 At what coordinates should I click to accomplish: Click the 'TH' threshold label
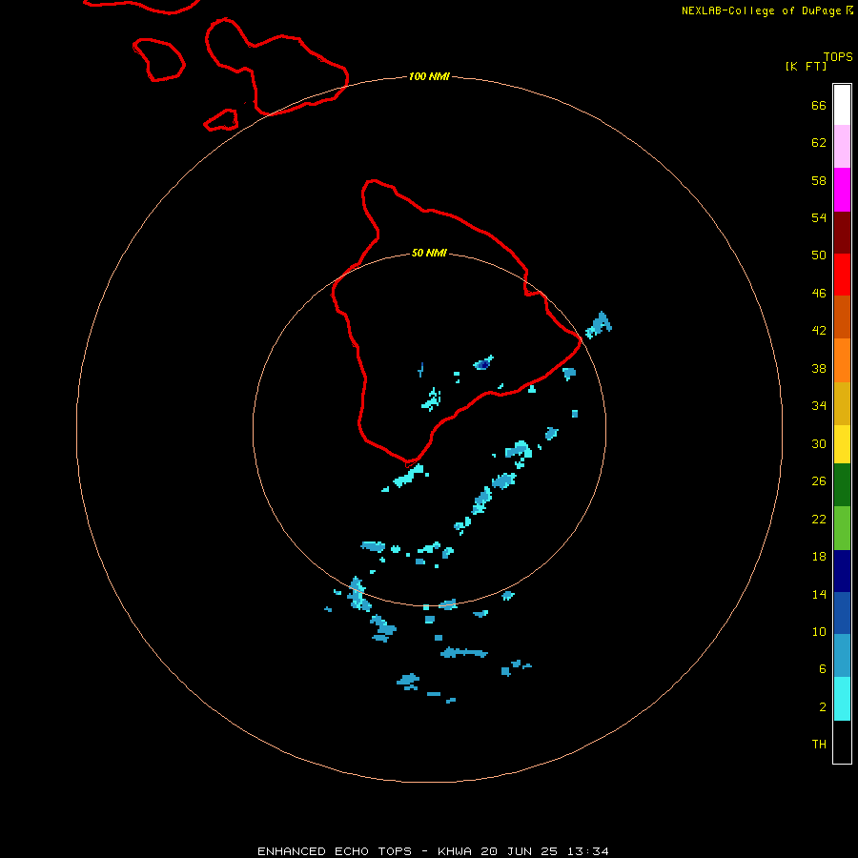(x=819, y=745)
